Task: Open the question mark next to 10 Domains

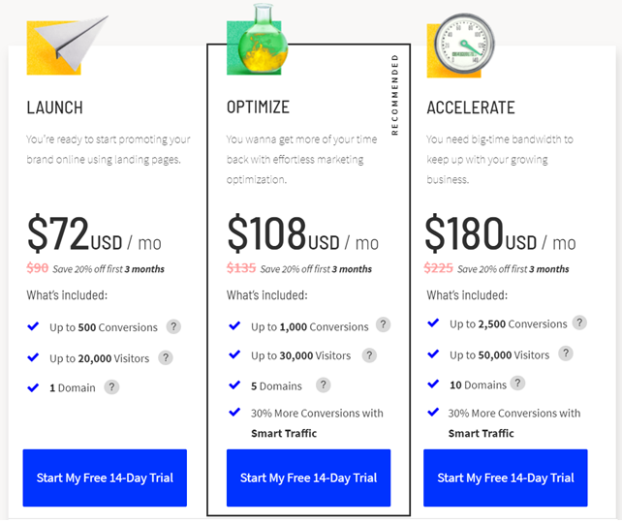Action: pyautogui.click(x=517, y=384)
